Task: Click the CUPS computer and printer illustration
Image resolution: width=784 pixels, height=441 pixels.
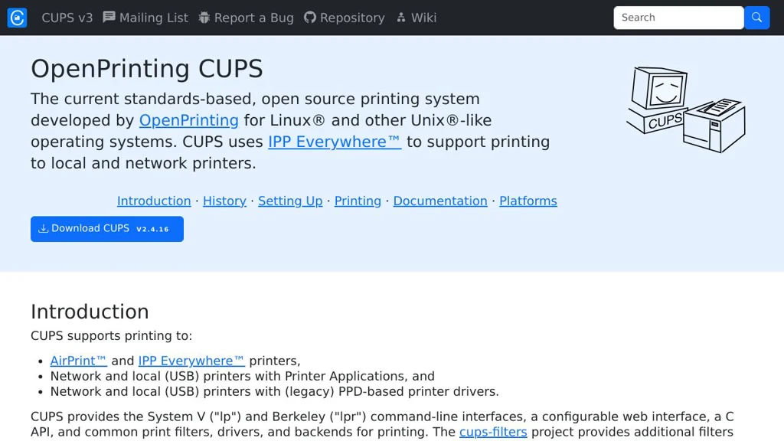Action: [685, 109]
